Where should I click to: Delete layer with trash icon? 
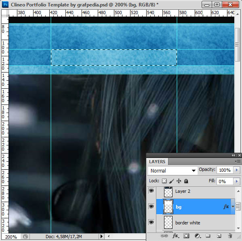[230, 236]
